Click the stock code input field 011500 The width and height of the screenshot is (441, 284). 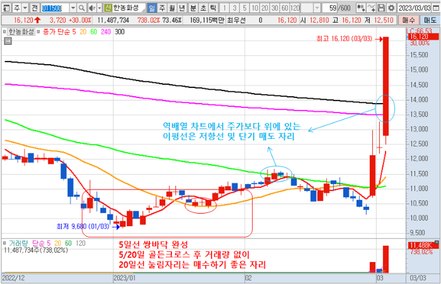coord(55,8)
